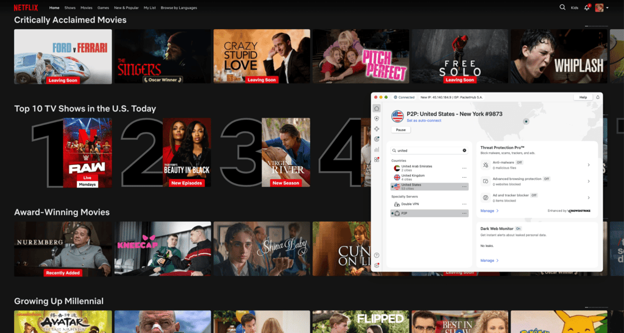Image resolution: width=624 pixels, height=333 pixels.
Task: Click Set as auto-connect link
Action: [424, 121]
